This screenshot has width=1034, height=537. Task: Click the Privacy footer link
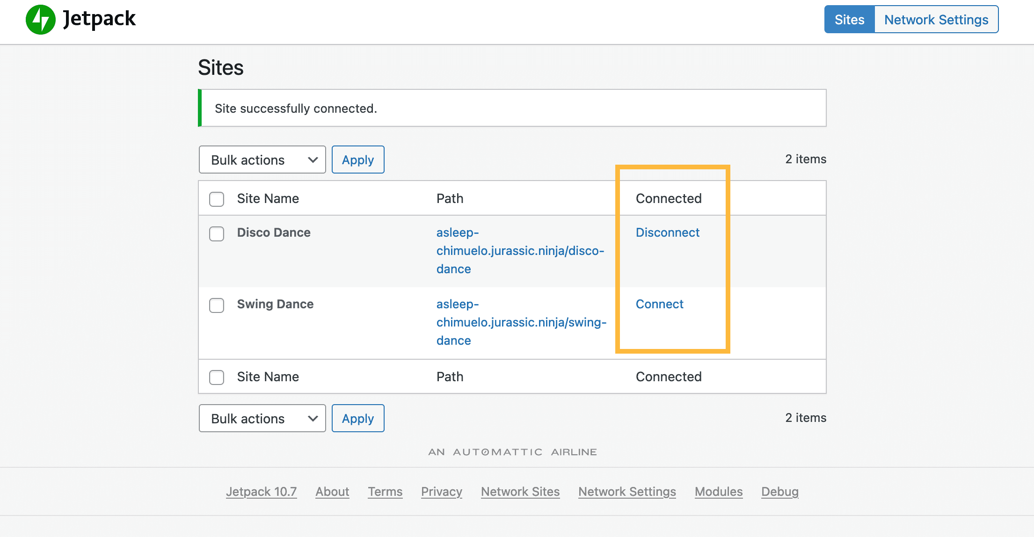(441, 492)
